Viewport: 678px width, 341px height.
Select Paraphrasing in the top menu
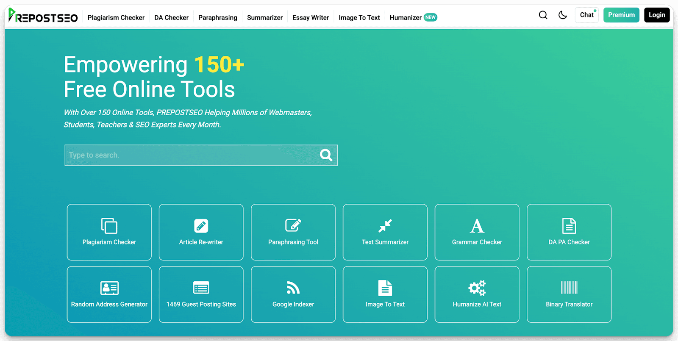(x=218, y=17)
